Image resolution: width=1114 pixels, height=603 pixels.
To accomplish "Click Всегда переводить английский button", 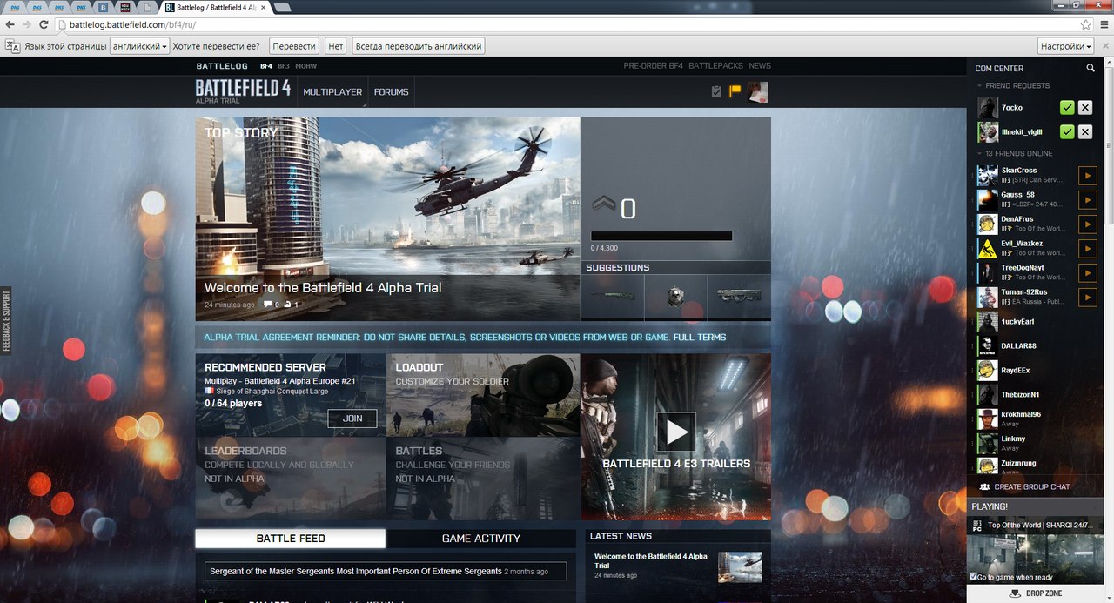I will [418, 45].
